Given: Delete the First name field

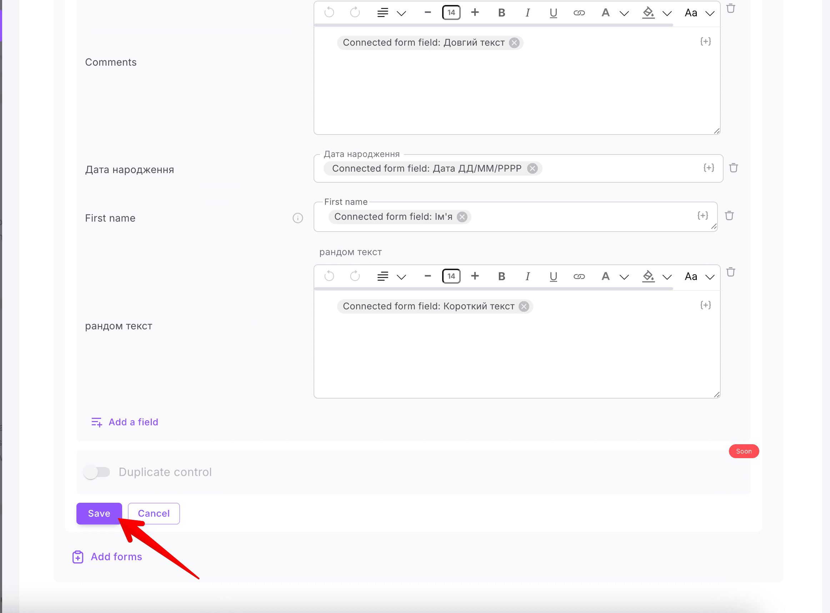Looking at the screenshot, I should click(x=729, y=216).
